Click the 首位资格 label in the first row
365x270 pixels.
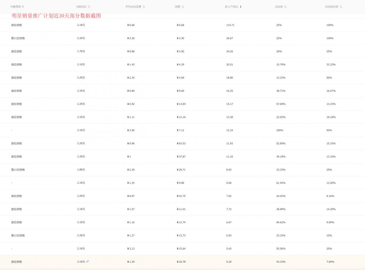[x=17, y=25]
